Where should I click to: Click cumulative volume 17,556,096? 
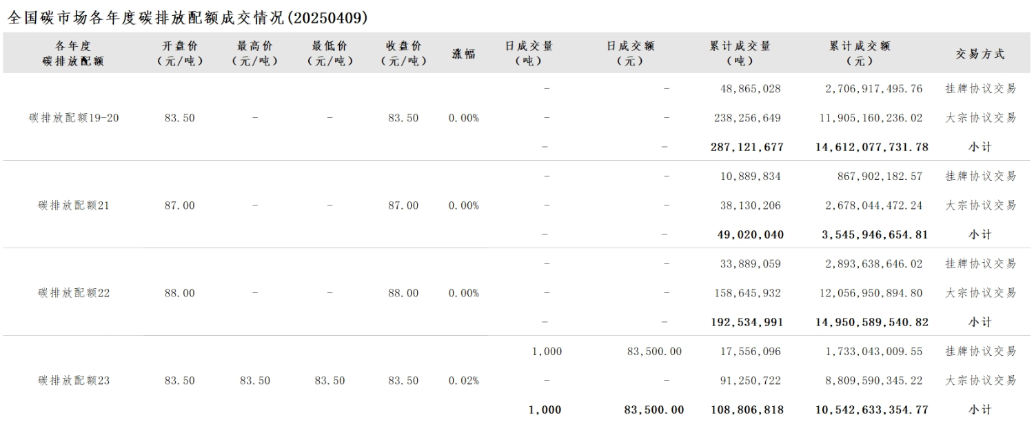[x=751, y=352]
